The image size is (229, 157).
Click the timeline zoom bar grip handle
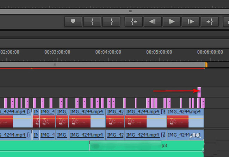click(55, 64)
